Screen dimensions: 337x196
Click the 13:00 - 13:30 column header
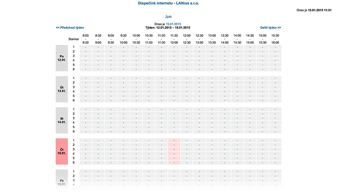coord(212,39)
